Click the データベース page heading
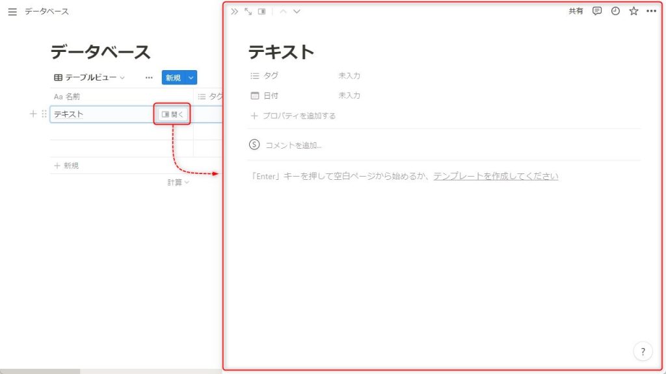666x374 pixels. [100, 52]
